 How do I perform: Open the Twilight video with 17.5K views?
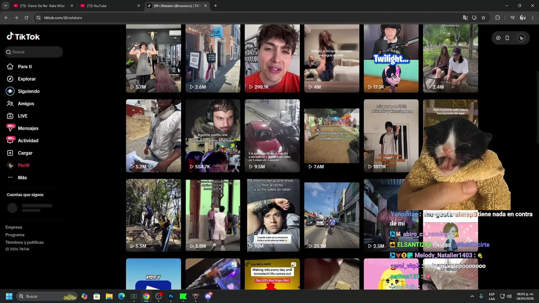click(x=391, y=58)
